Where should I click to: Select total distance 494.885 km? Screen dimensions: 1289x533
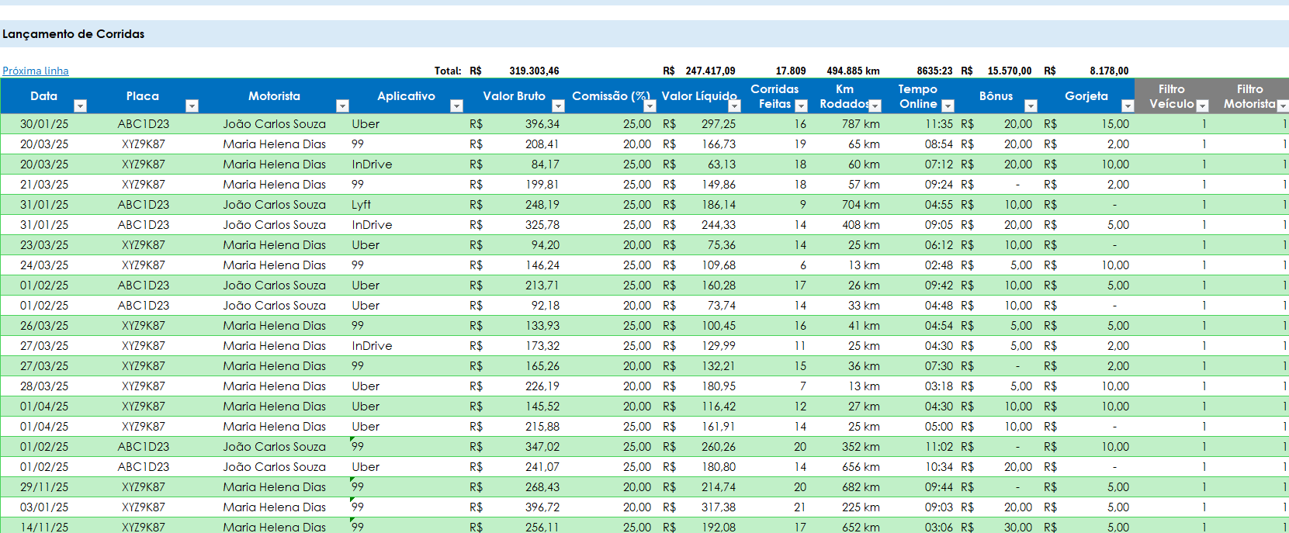(853, 71)
